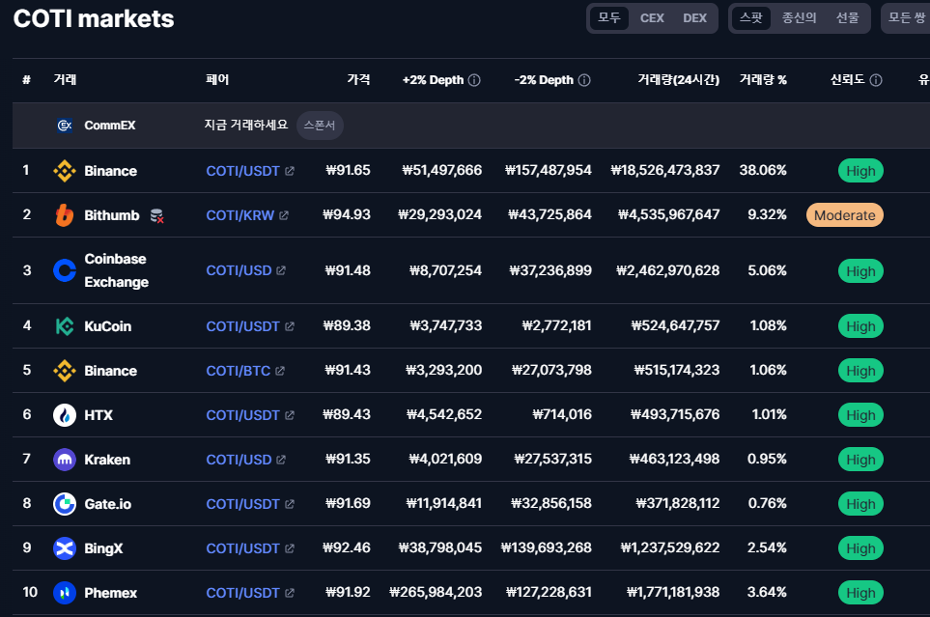Viewport: 930px width, 617px height.
Task: Click the Binance logo icon in row 1
Action: (65, 171)
